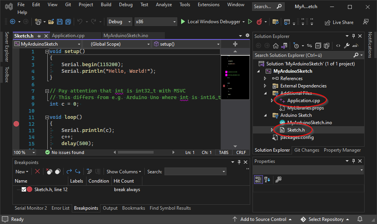Click the Export Breakpoints arrow icon

[x=69, y=171]
